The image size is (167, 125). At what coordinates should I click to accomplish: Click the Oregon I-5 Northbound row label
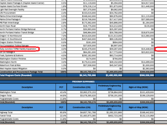tap(11, 36)
